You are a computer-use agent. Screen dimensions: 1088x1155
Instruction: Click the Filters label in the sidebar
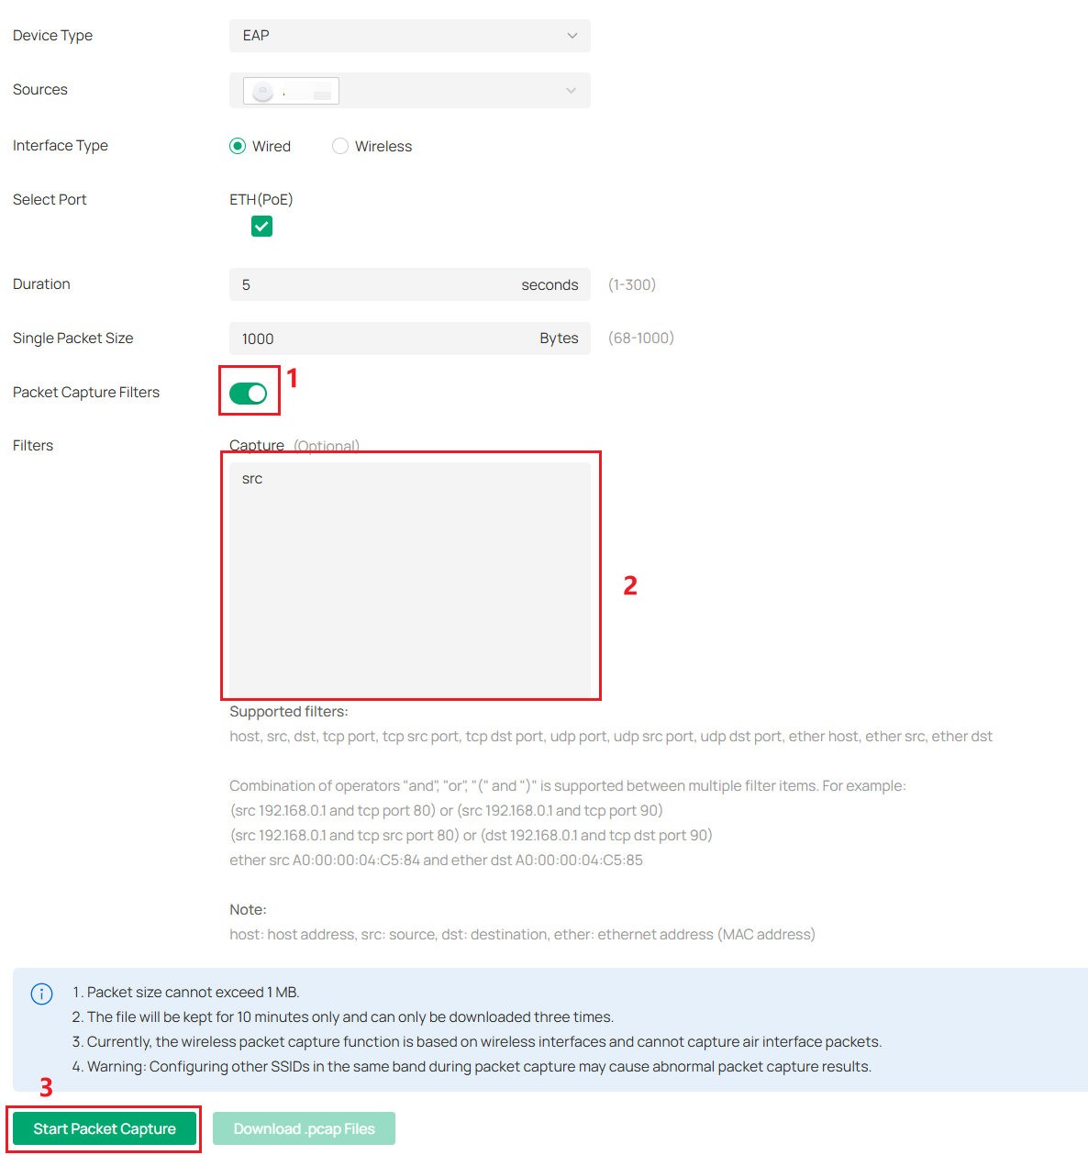pyautogui.click(x=32, y=445)
